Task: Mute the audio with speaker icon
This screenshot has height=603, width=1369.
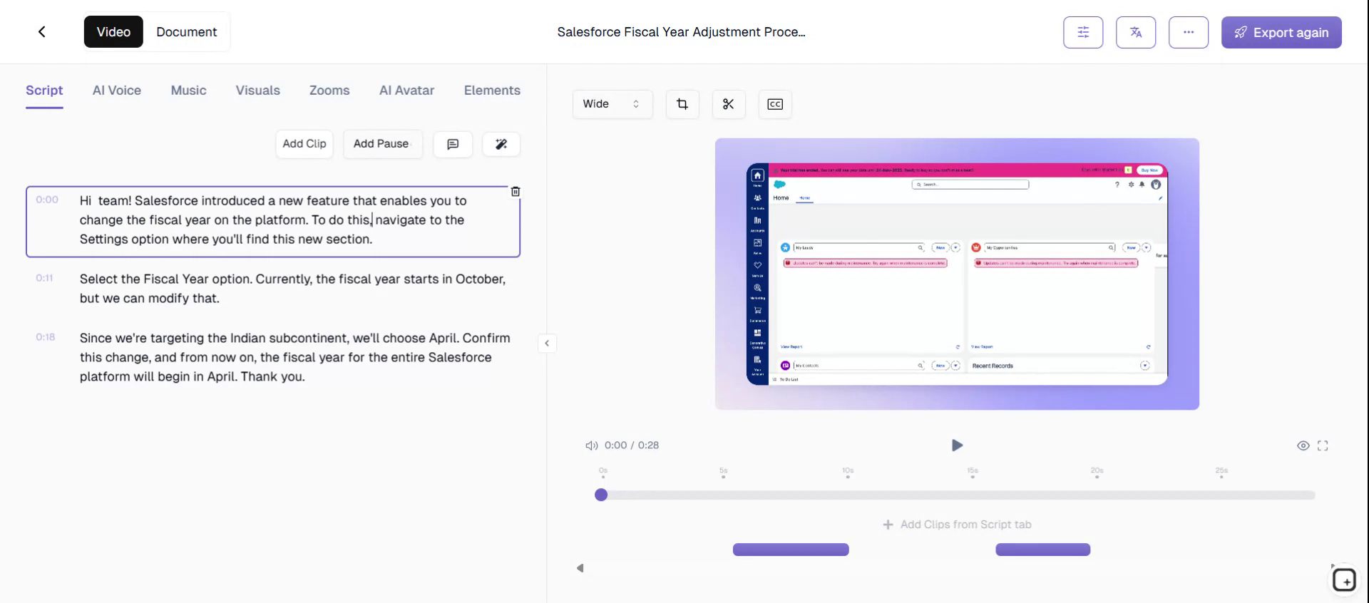Action: pos(591,445)
